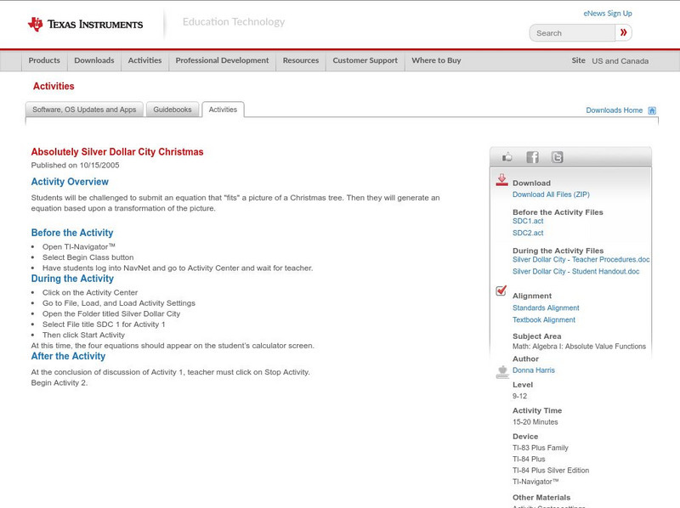Click the red download arrow icon
The height and width of the screenshot is (508, 680).
click(x=501, y=180)
